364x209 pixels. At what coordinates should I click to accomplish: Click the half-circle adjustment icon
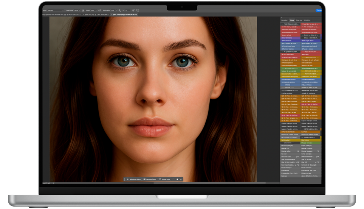pyautogui.click(x=177, y=179)
